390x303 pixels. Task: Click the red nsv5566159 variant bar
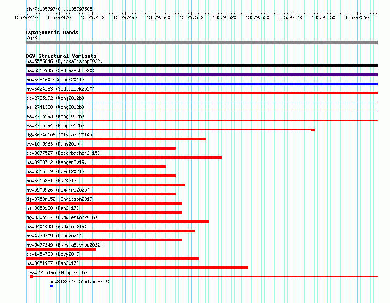click(101, 176)
